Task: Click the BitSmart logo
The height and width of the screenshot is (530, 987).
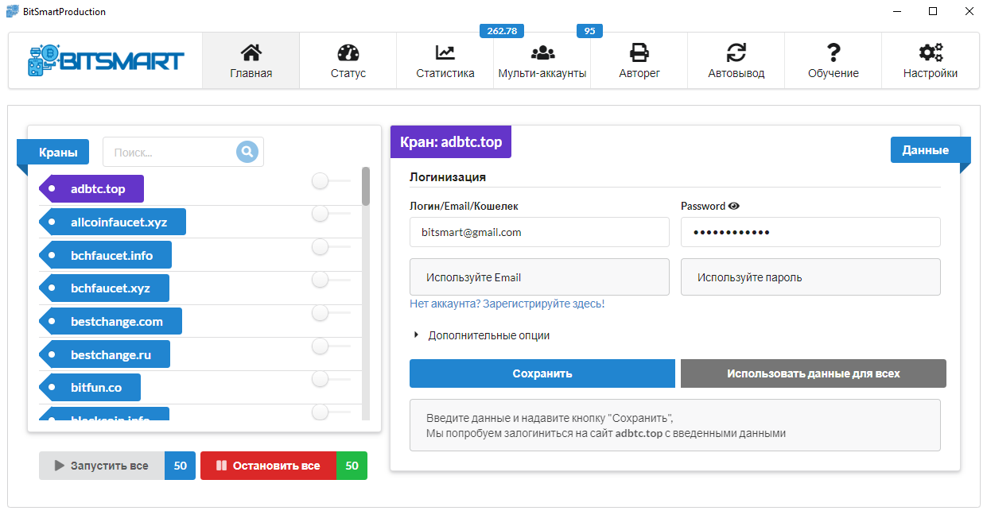Action: [x=106, y=61]
